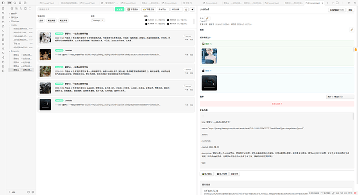Open the tab list chevron dropdown

(333, 3)
